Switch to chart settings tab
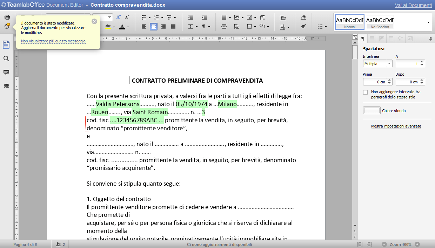435x248 pixels. tap(410, 39)
